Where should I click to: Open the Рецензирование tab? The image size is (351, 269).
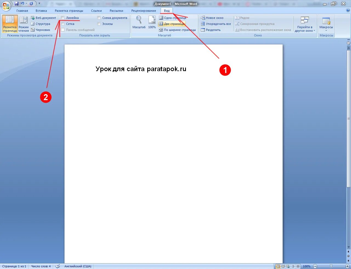144,11
